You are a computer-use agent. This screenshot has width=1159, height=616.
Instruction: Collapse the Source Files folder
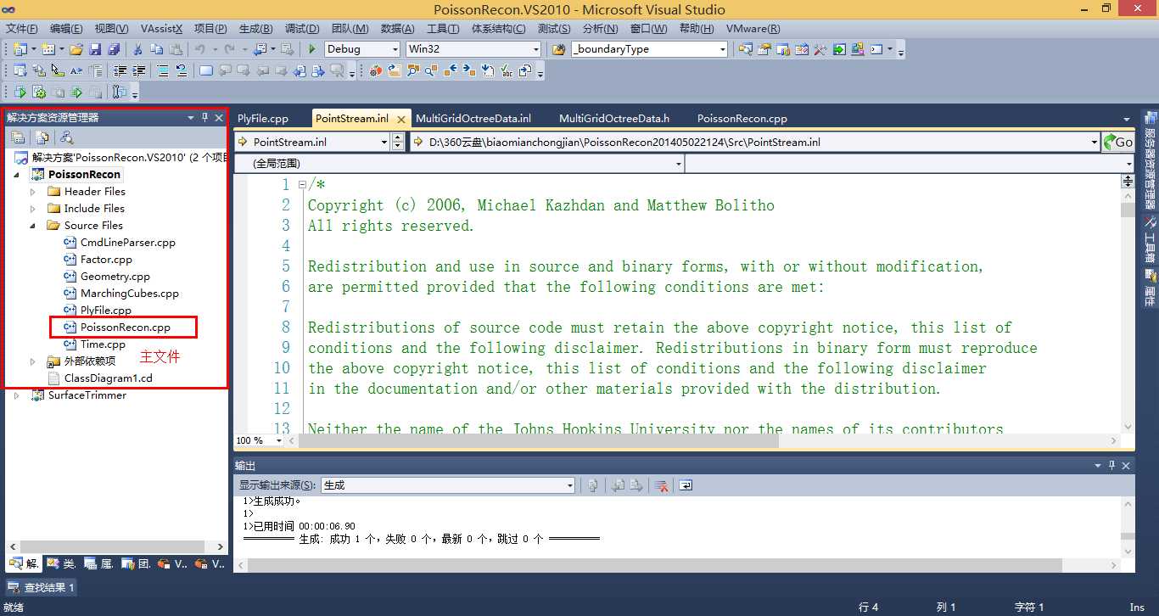tap(33, 226)
